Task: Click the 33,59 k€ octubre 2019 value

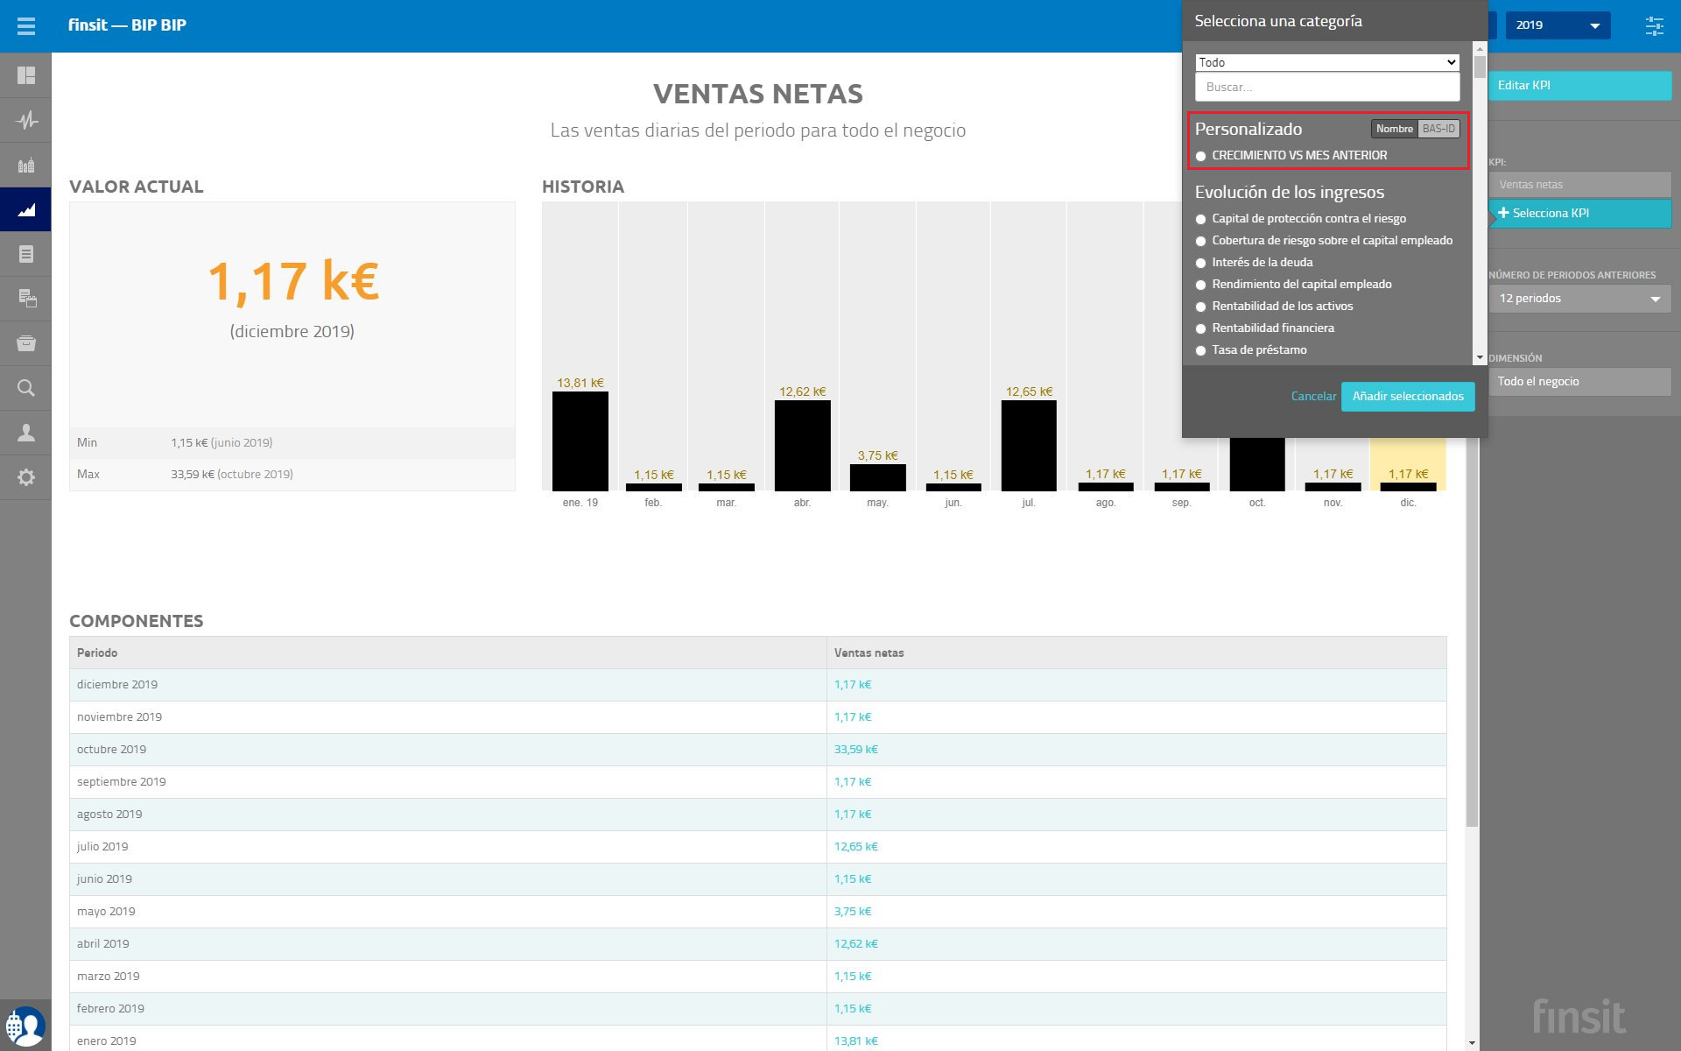Action: pyautogui.click(x=855, y=750)
